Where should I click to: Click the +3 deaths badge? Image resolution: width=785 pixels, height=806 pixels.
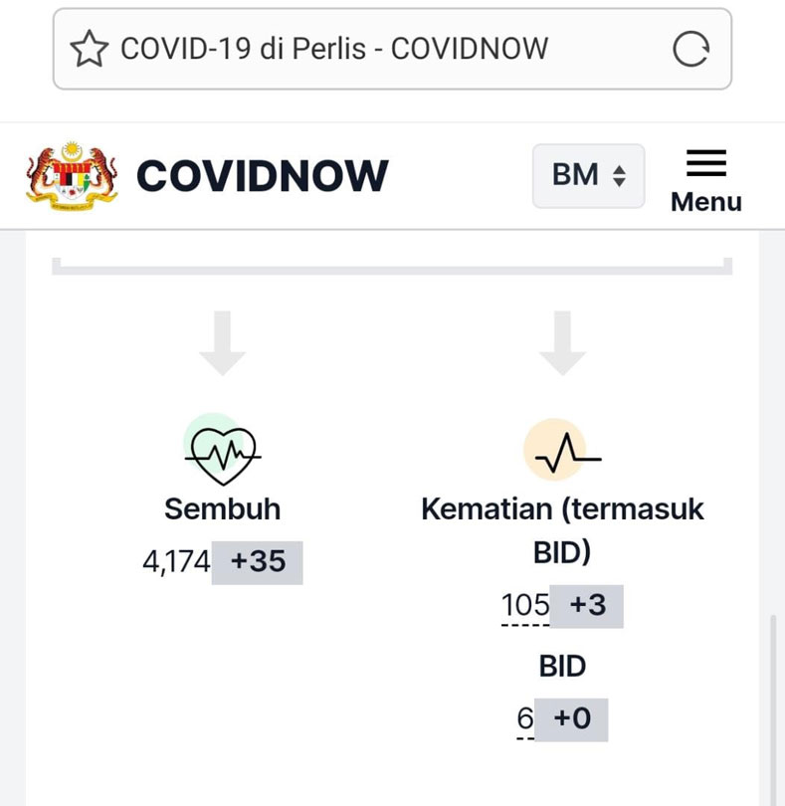tap(587, 606)
